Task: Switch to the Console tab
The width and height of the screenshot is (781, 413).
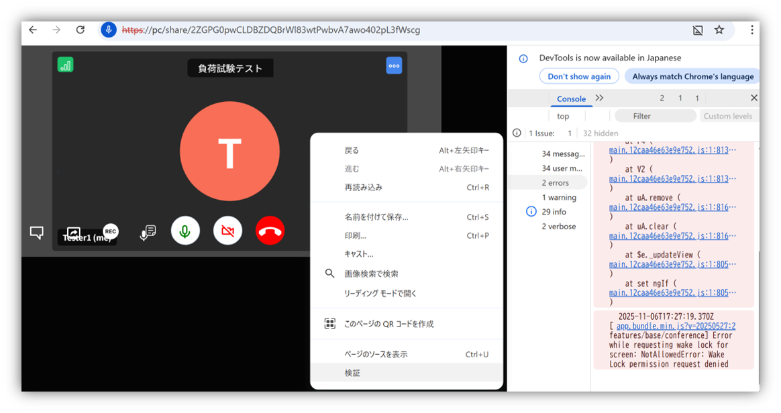Action: click(571, 99)
